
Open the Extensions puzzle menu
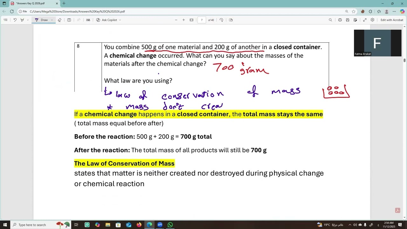coord(370,11)
